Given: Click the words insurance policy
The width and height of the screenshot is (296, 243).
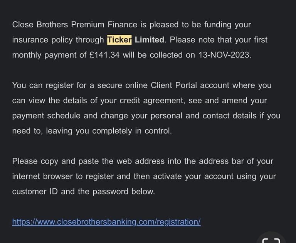Looking at the screenshot, I should (42, 40).
